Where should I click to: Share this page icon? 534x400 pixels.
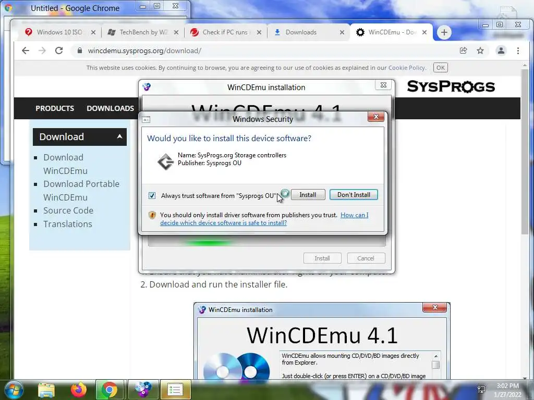click(x=464, y=51)
